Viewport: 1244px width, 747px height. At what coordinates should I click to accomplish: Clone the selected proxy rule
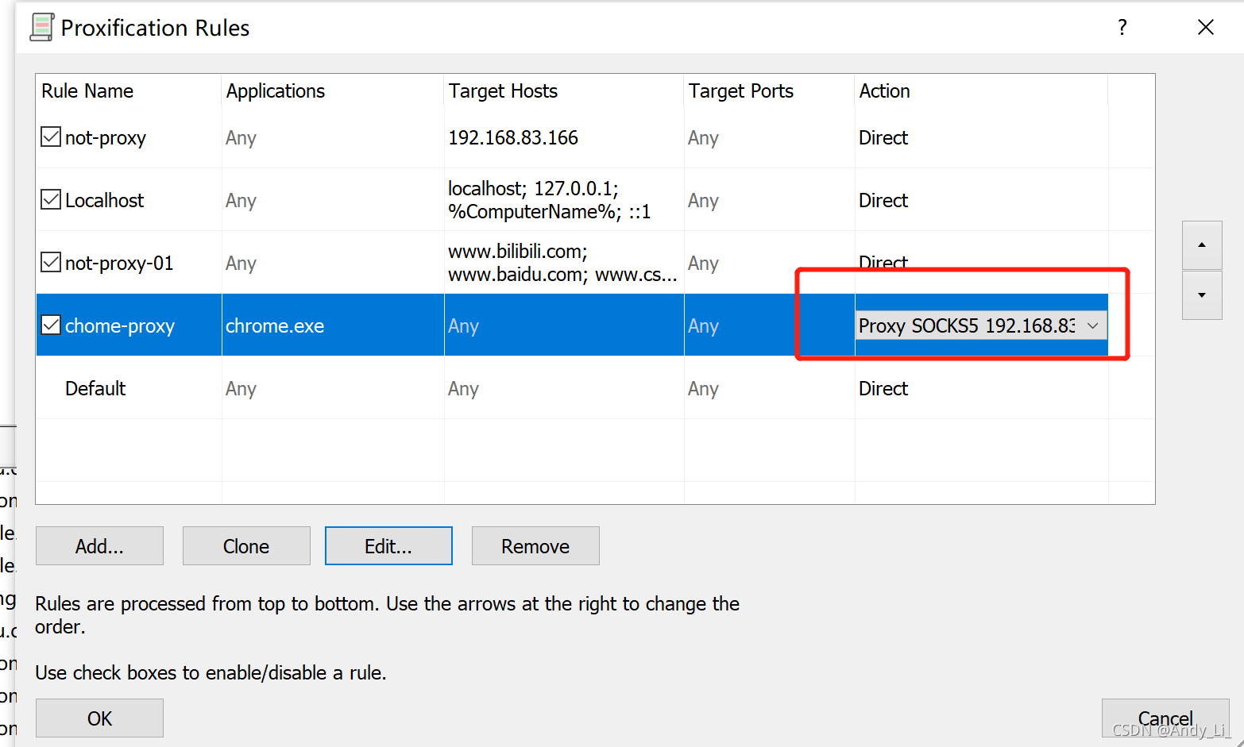pyautogui.click(x=245, y=545)
